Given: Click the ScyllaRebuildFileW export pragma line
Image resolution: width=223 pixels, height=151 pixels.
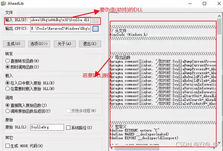Looking at the screenshot, I should click(163, 77).
